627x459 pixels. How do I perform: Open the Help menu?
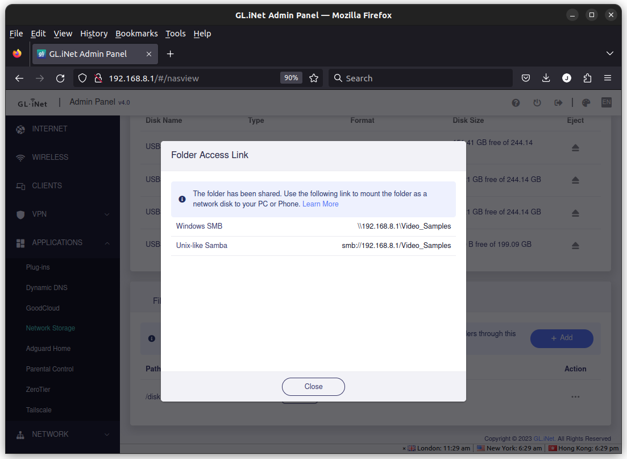point(202,34)
